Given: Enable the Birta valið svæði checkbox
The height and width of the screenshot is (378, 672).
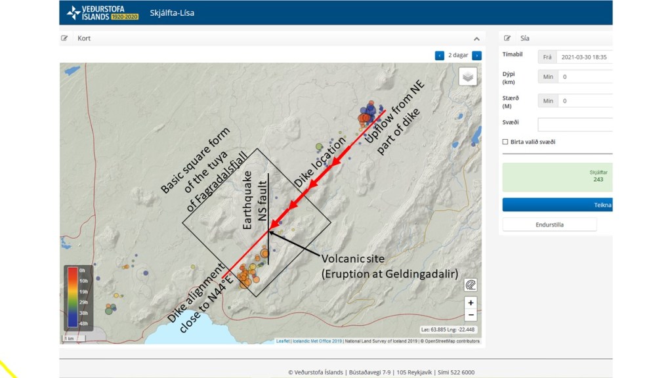Looking at the screenshot, I should click(505, 142).
